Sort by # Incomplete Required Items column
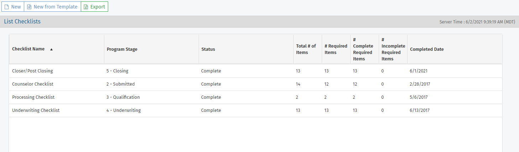Screen dimensions: 519x152 click(393, 49)
